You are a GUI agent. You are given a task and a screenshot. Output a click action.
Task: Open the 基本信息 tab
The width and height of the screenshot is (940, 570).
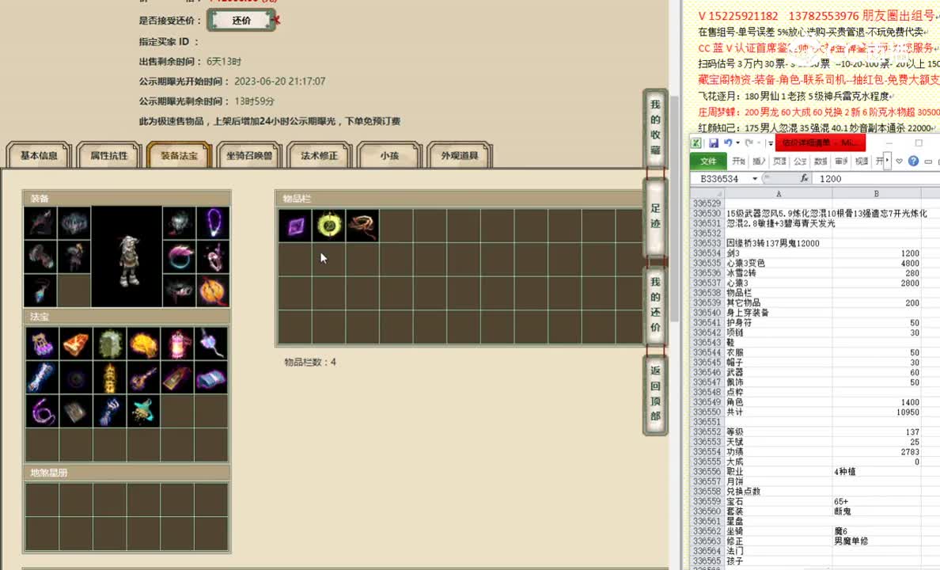[39, 155]
